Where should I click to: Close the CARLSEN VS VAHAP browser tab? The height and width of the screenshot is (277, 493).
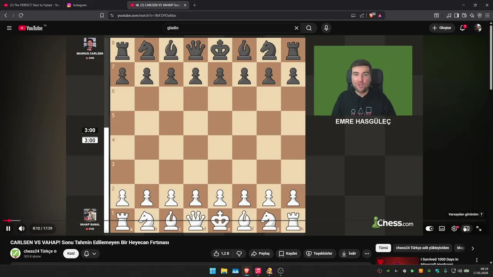tap(185, 5)
